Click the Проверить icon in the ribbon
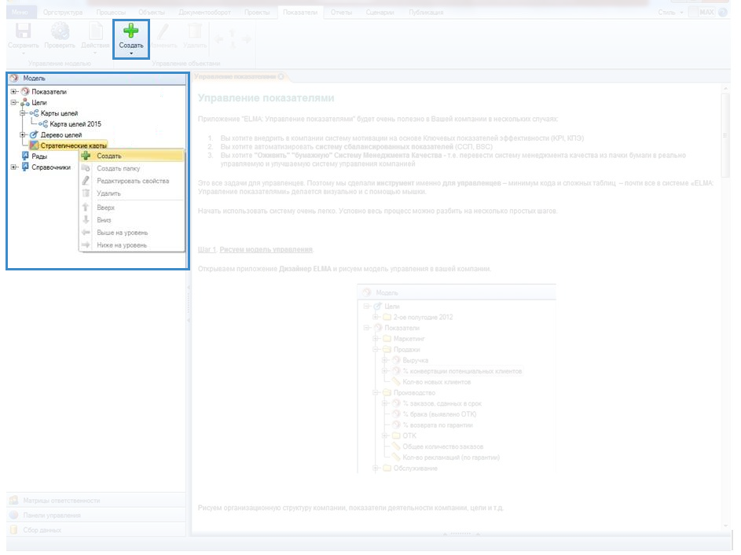Viewport: 741px width, 555px height. (60, 31)
